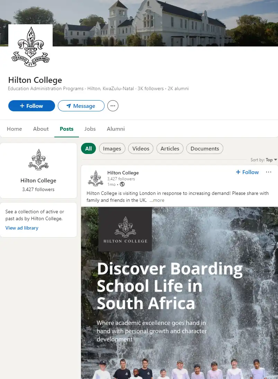Filter posts by Images
The image size is (278, 379).
click(112, 148)
